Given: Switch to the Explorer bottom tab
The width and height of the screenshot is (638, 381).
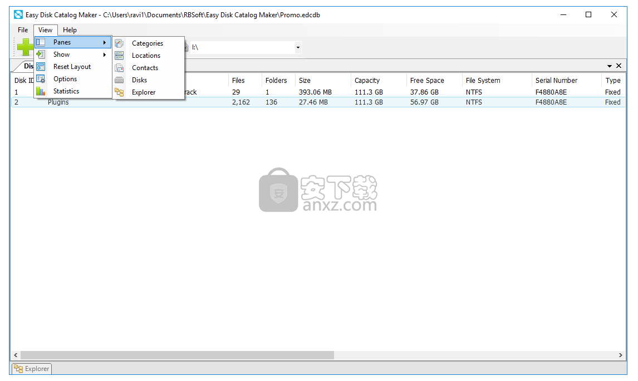Looking at the screenshot, I should coord(32,369).
